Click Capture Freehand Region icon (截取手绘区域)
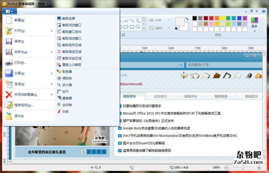Viewport: 269px width, 173px height. [59, 58]
